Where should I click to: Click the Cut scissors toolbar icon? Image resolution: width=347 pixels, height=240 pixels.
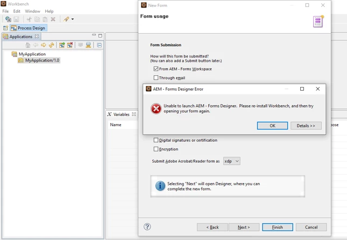29,19
